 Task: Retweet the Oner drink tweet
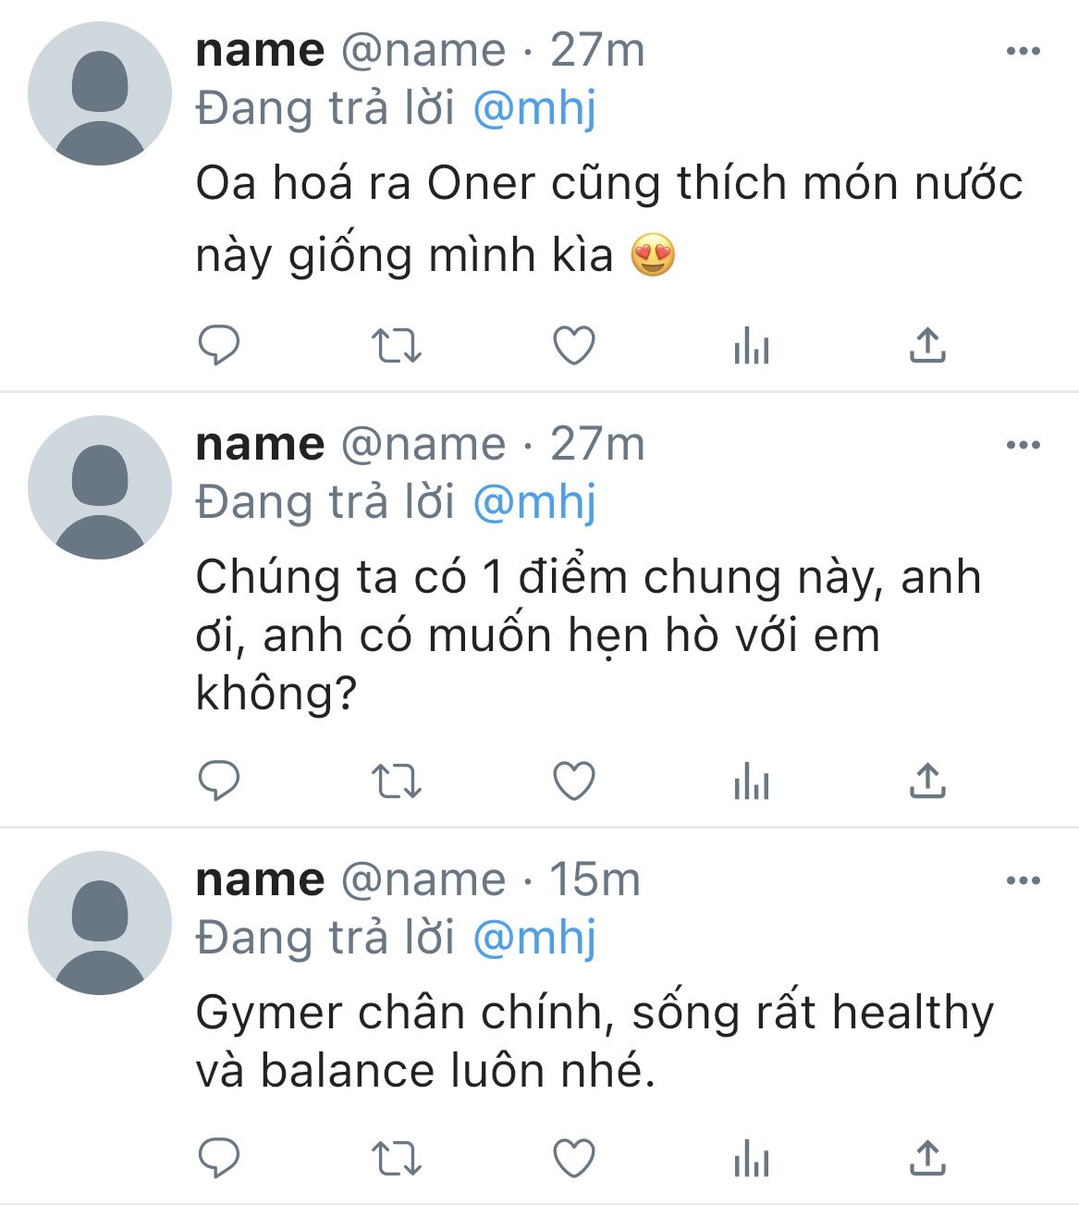(396, 346)
